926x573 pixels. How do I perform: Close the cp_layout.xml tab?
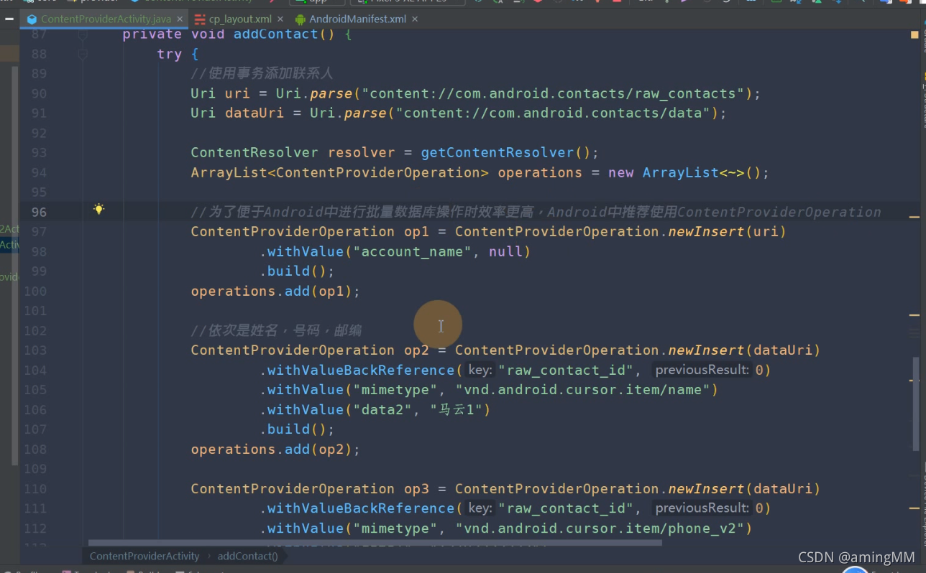(x=280, y=19)
